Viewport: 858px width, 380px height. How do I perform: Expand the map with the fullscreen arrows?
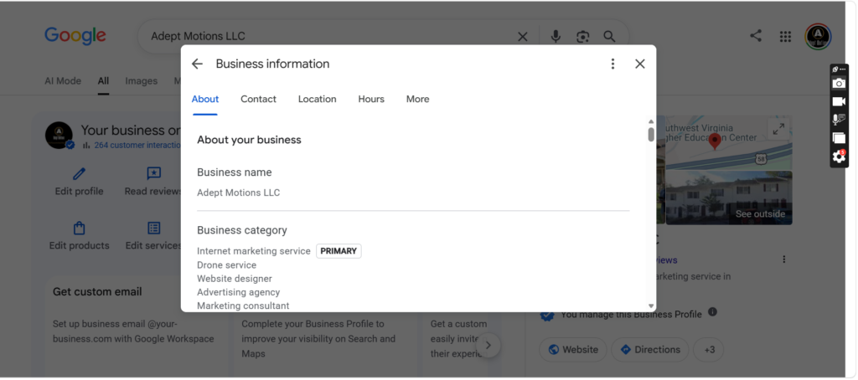(778, 129)
